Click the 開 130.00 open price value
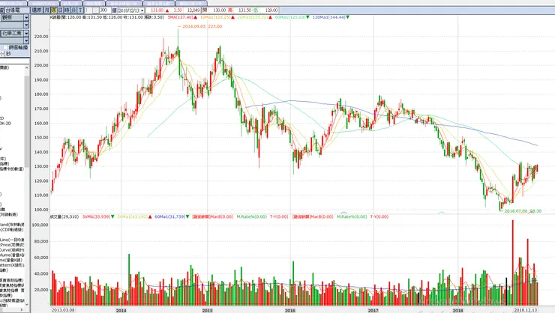555x313 pixels. click(x=219, y=10)
